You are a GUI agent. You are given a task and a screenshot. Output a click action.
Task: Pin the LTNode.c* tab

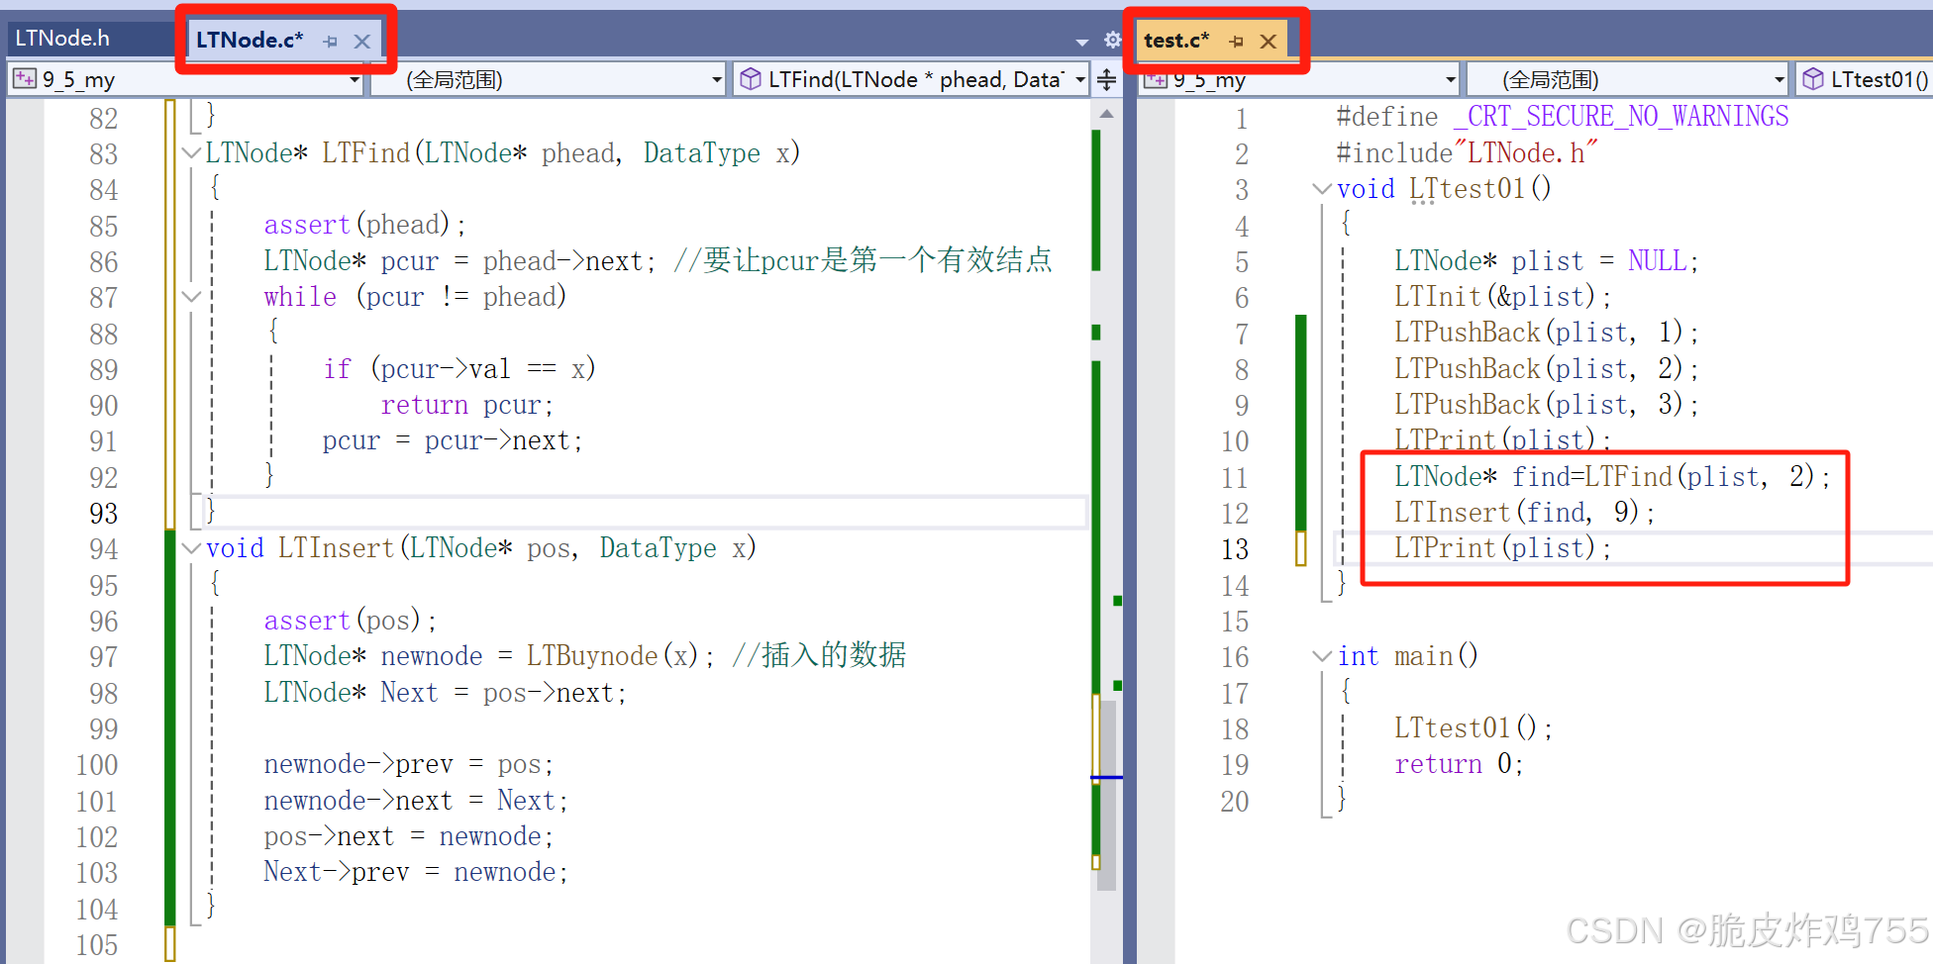[x=331, y=42]
